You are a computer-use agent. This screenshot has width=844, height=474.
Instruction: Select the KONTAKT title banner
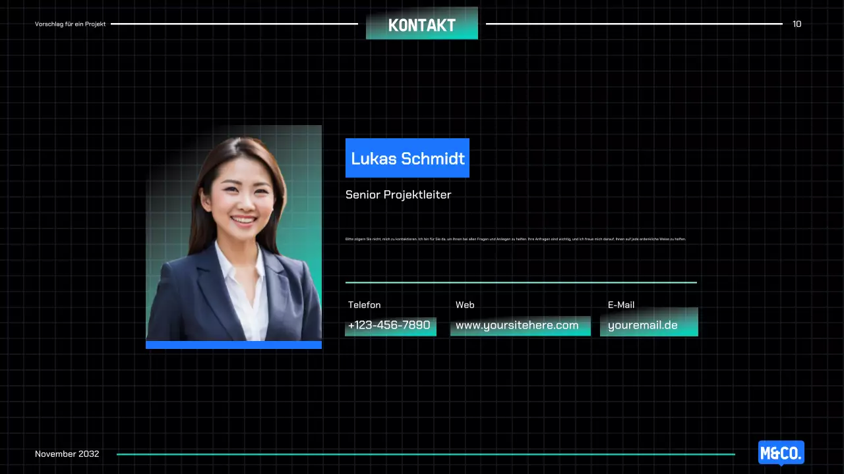click(422, 25)
